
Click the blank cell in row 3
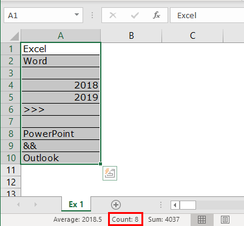click(x=61, y=73)
